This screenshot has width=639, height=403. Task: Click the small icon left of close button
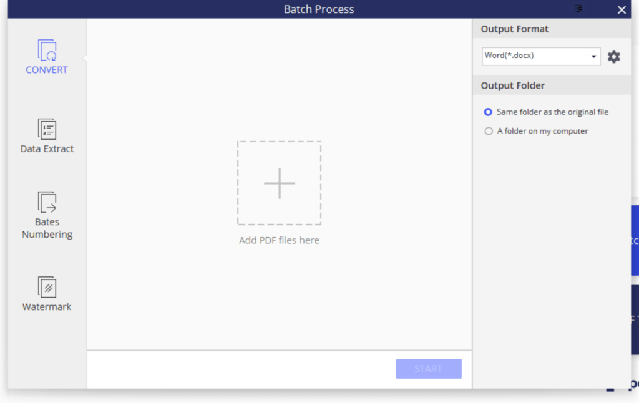coord(578,9)
